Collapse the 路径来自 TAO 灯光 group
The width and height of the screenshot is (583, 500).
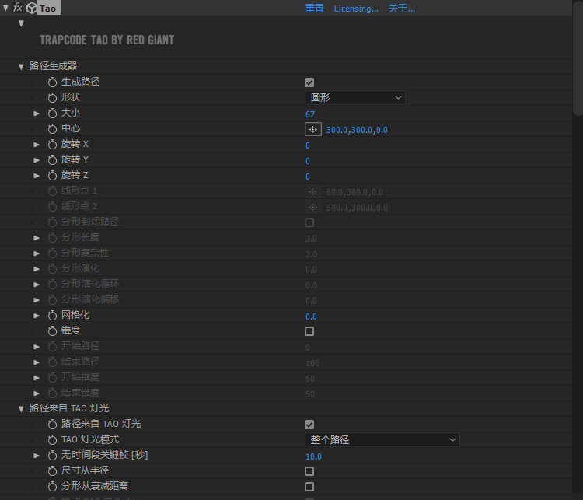click(x=21, y=409)
